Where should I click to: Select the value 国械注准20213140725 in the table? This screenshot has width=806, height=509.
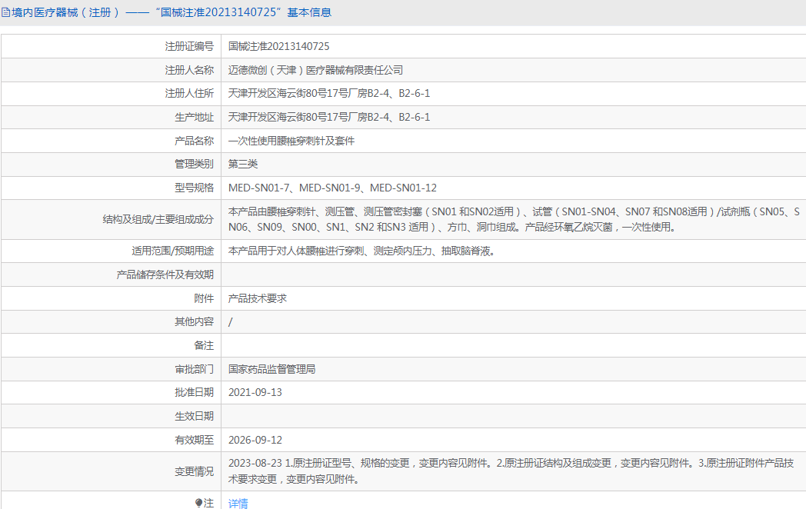(x=278, y=46)
